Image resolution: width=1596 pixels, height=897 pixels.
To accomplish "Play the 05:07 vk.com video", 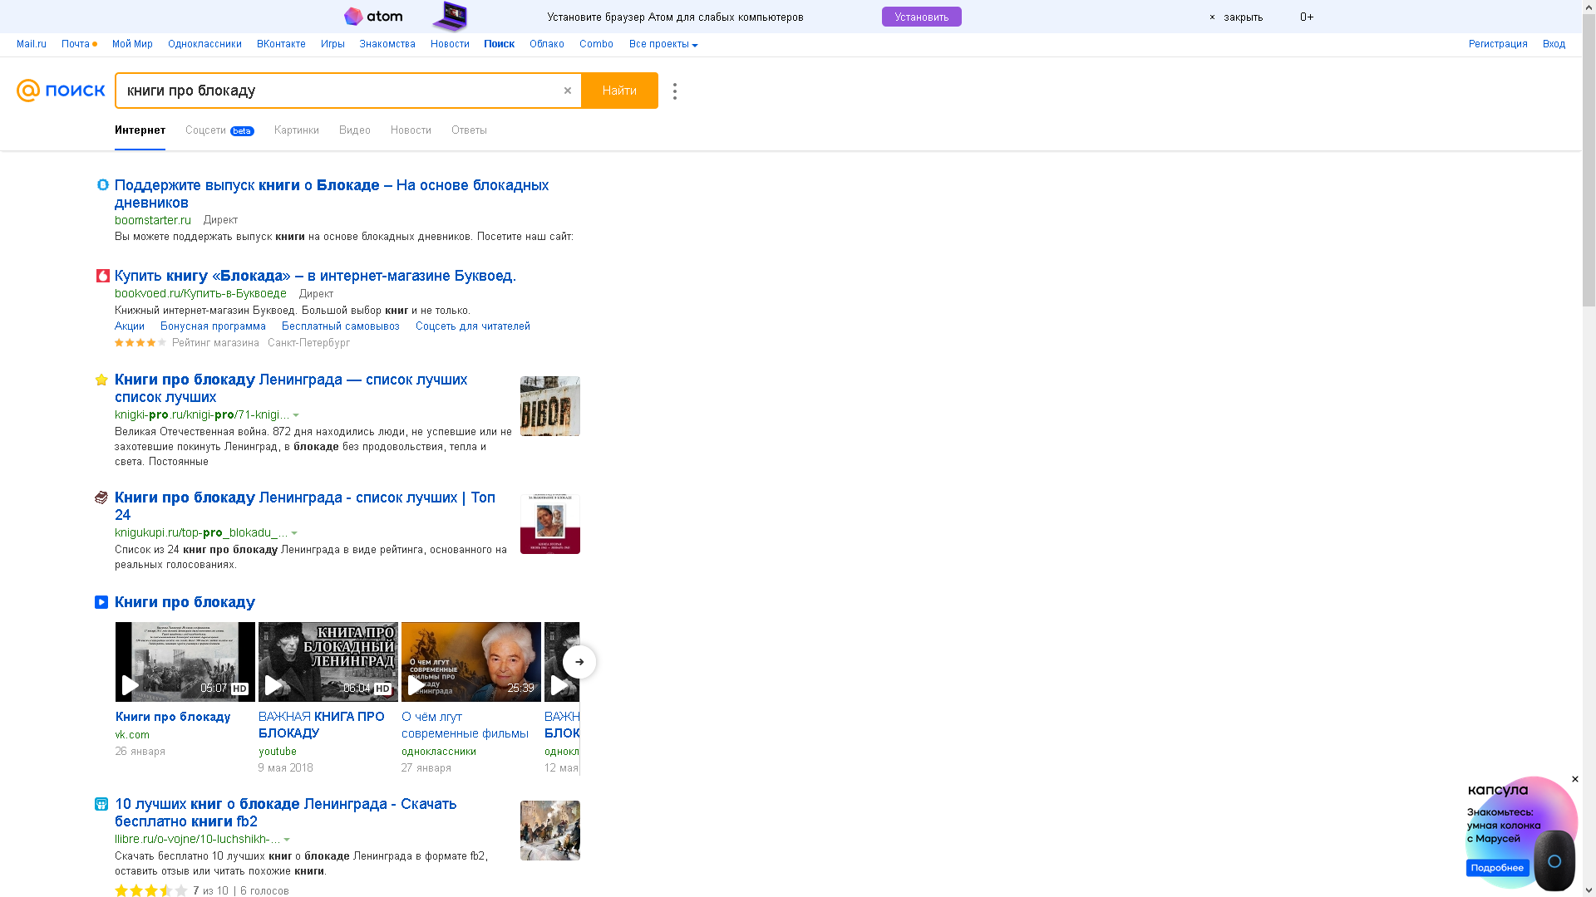I will pyautogui.click(x=185, y=662).
